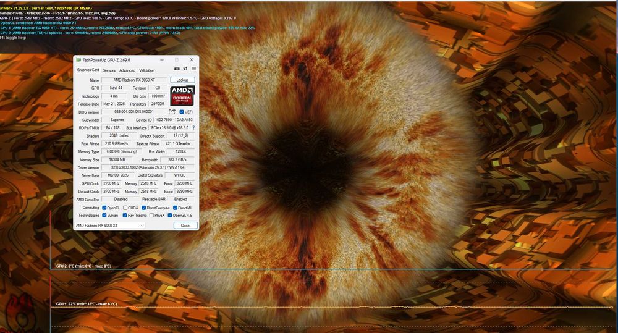Click the Default Clock row value 2700 MHz

(x=111, y=191)
